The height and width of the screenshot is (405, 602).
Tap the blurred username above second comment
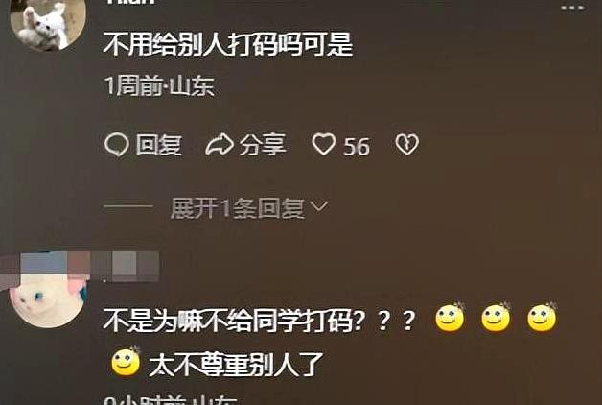[80, 266]
